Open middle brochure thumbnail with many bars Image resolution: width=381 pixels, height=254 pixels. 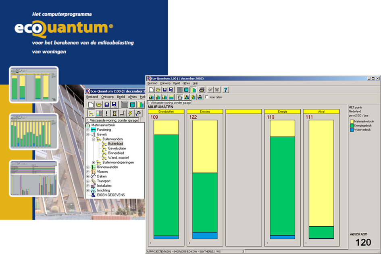coord(34,131)
